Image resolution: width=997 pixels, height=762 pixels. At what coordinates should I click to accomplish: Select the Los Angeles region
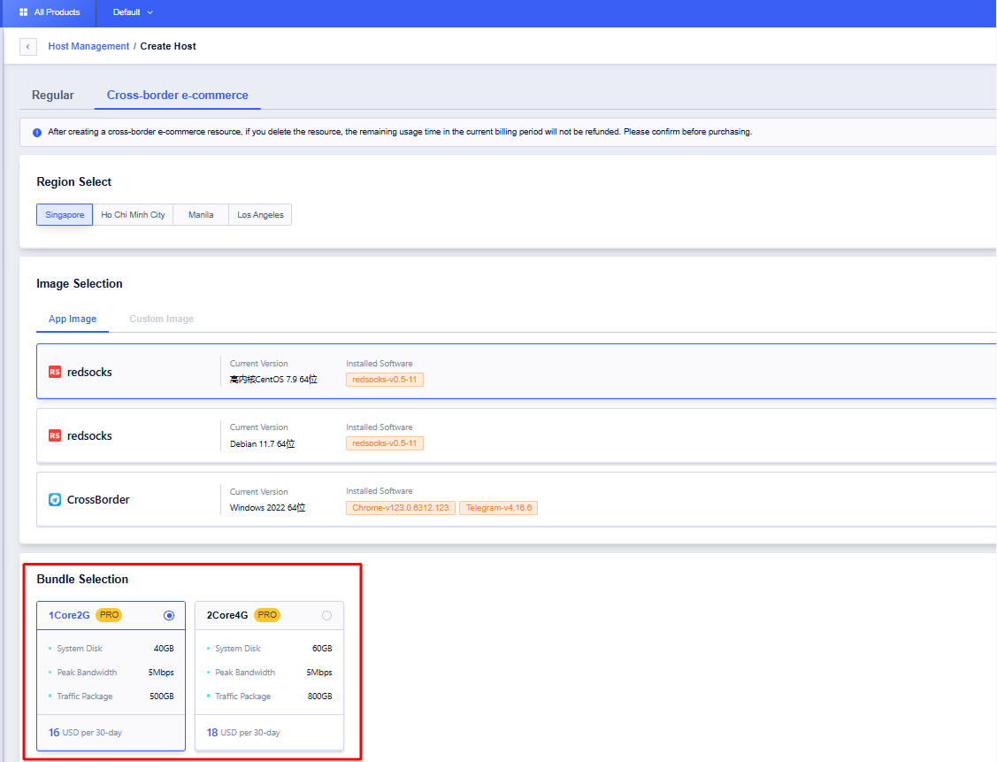pos(261,215)
